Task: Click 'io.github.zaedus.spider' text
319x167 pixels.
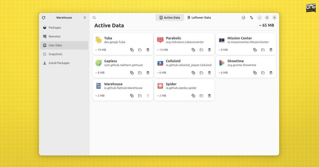Action: [181, 88]
